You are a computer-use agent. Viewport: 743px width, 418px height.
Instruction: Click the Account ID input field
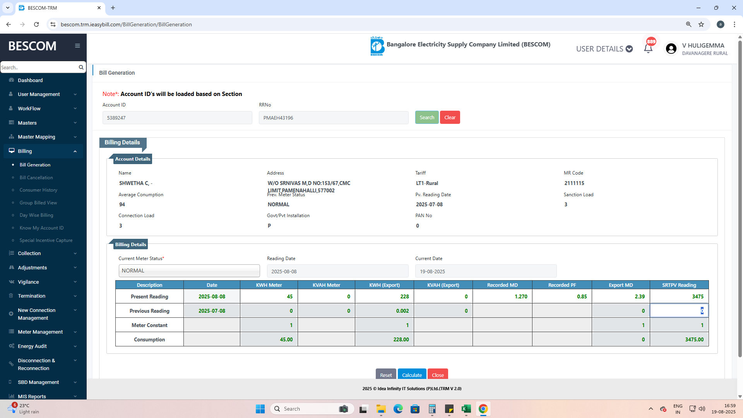pos(177,118)
